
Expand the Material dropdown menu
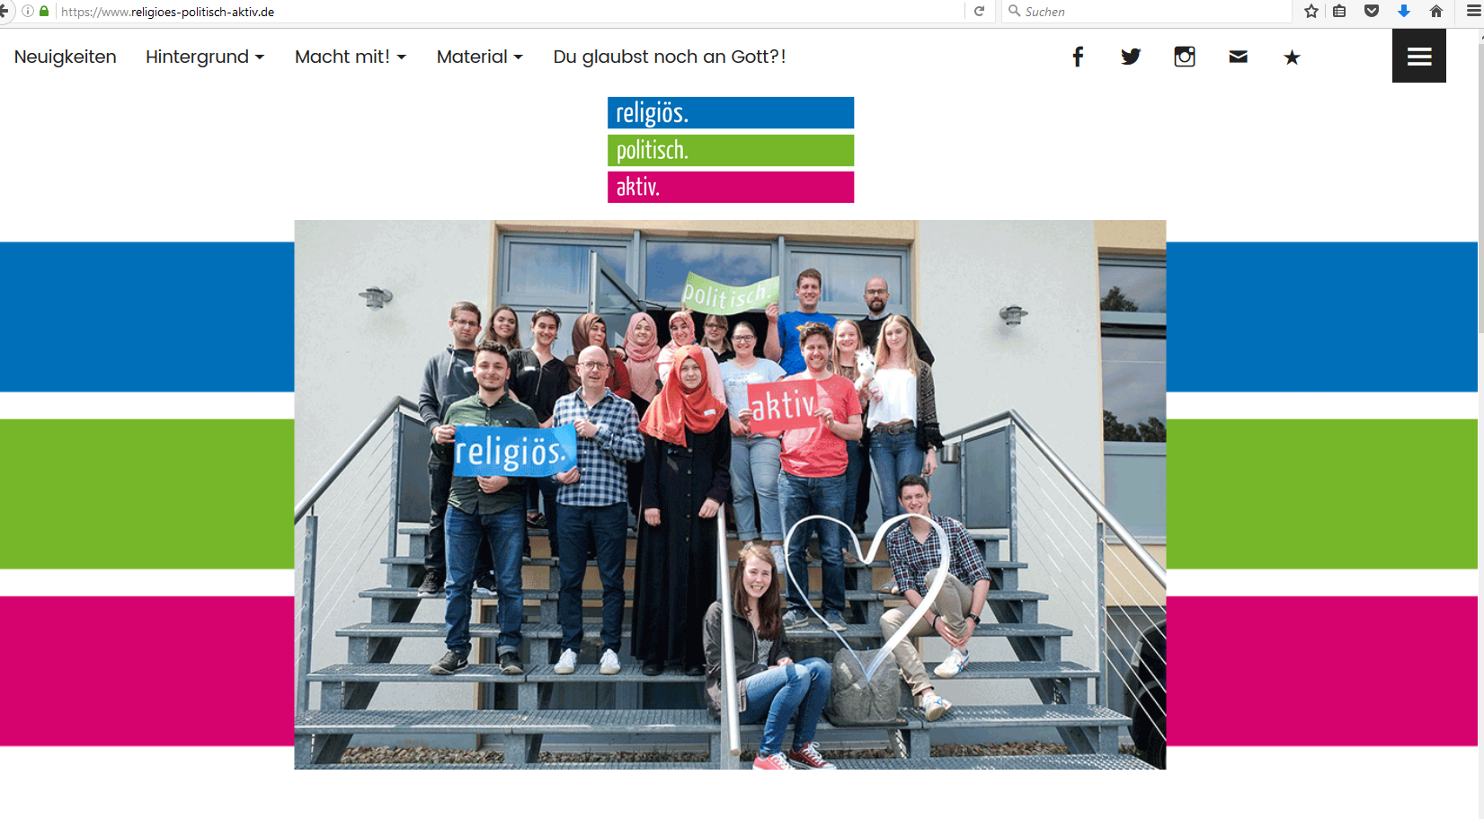(x=480, y=57)
